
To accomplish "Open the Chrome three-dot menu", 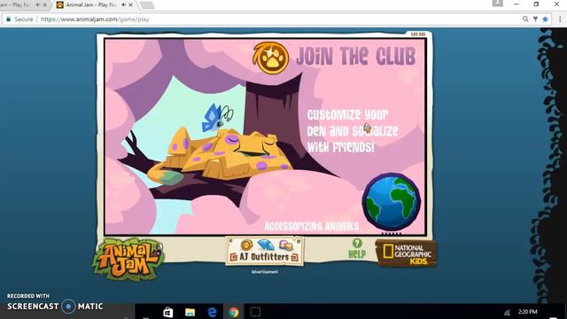I will (560, 19).
